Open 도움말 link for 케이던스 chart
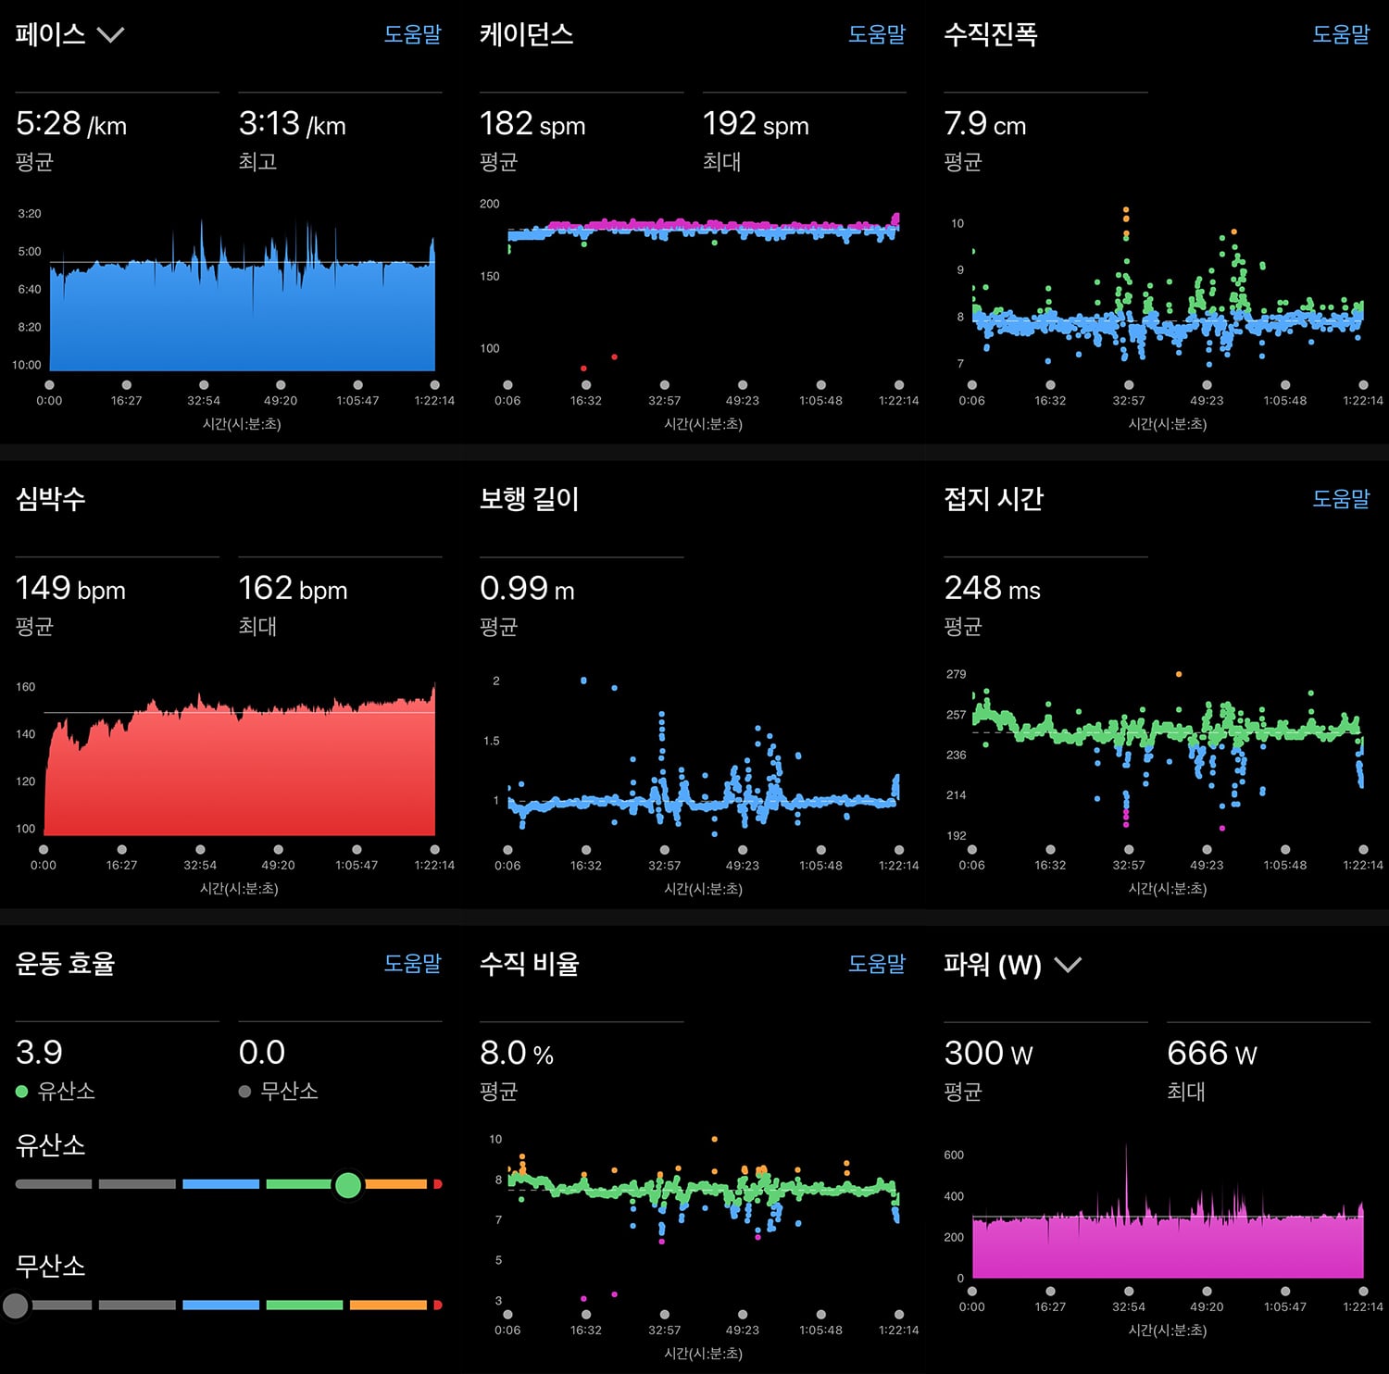The width and height of the screenshot is (1389, 1374). [877, 34]
